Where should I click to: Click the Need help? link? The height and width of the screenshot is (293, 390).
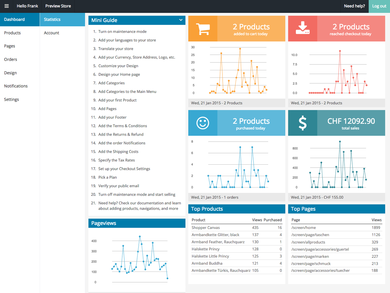coord(354,6)
